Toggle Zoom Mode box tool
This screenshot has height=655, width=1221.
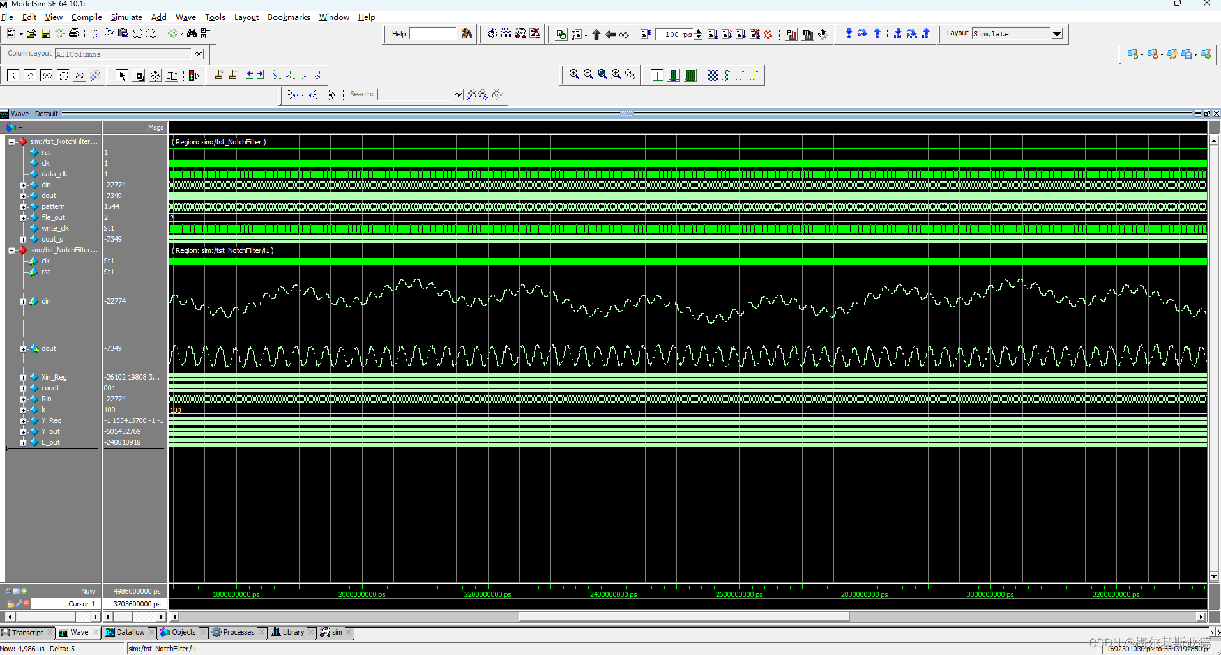tap(139, 75)
